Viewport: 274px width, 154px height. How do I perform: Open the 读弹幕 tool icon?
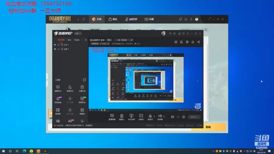coord(58,112)
